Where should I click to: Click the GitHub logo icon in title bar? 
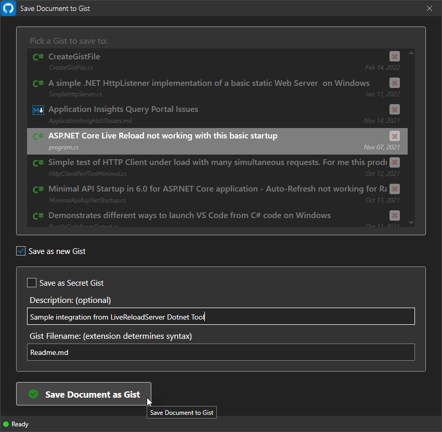pyautogui.click(x=8, y=8)
